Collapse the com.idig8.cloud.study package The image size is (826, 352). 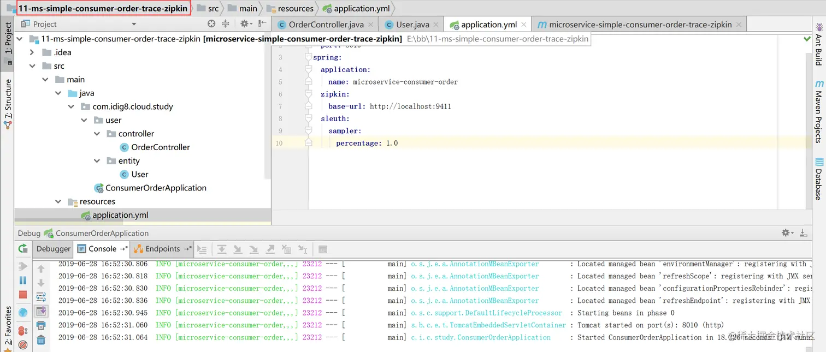tap(71, 106)
